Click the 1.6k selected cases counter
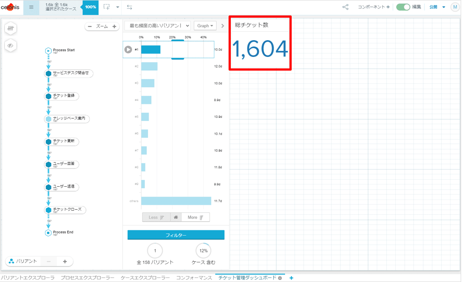This screenshot has height=282, width=462. click(x=61, y=7)
